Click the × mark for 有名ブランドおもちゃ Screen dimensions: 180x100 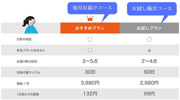coord(149,51)
